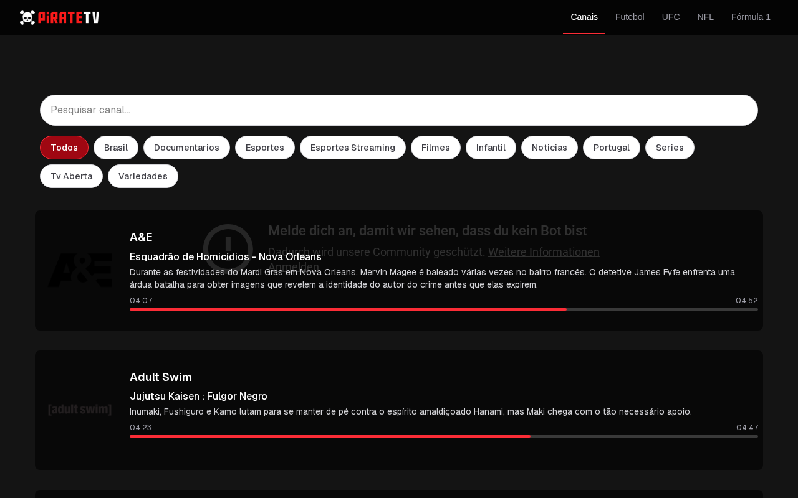Select the Todos category filter

64,148
